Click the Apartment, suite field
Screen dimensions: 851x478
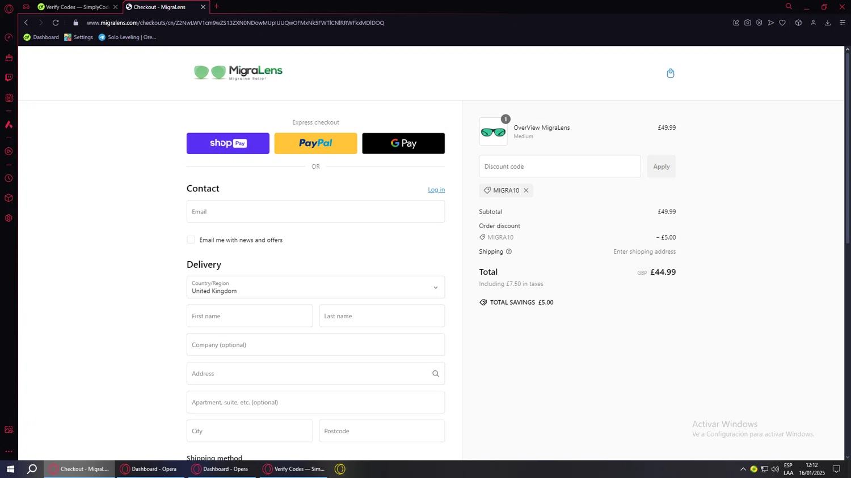click(x=315, y=402)
